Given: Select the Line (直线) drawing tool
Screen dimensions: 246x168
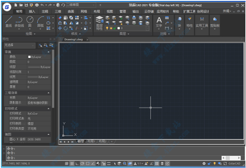Looking at the screenshot, I should (9, 22).
